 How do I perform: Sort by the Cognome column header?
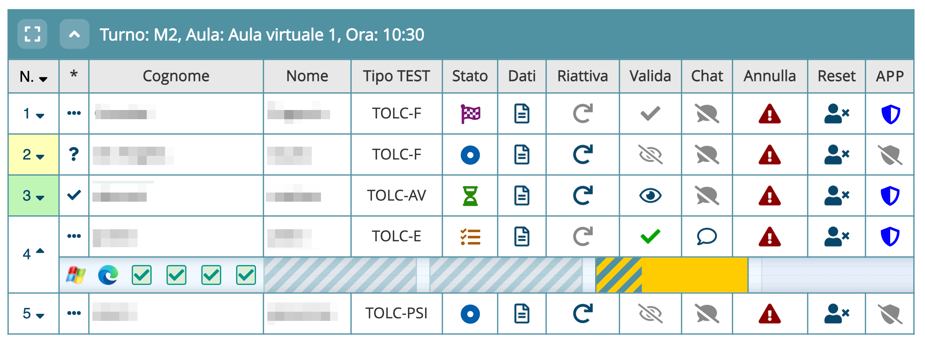click(x=176, y=76)
